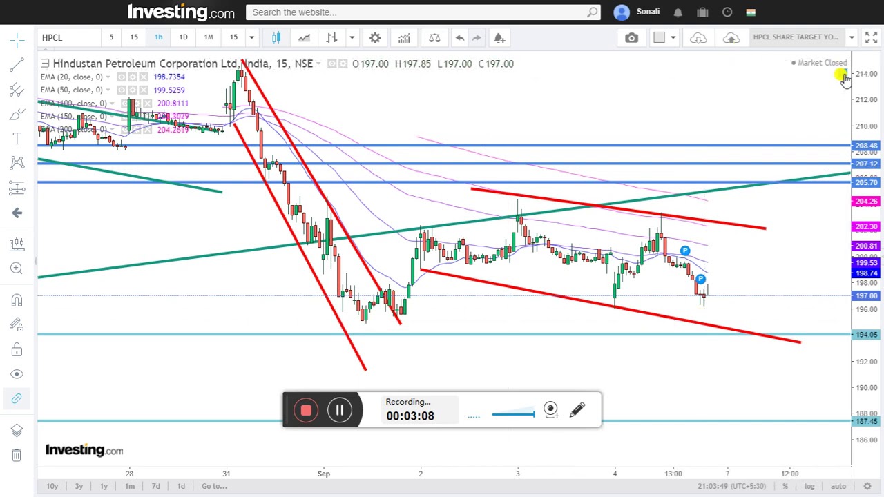
Task: Save chart layout to cloud
Action: 731,37
